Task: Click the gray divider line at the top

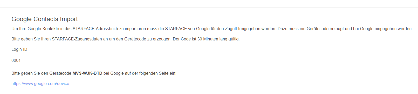Action: coord(209,7)
